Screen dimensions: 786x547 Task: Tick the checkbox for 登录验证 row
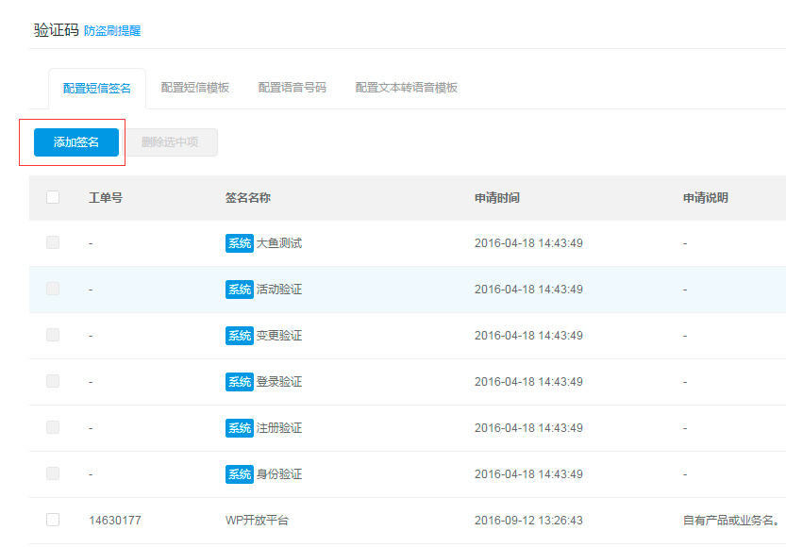53,381
